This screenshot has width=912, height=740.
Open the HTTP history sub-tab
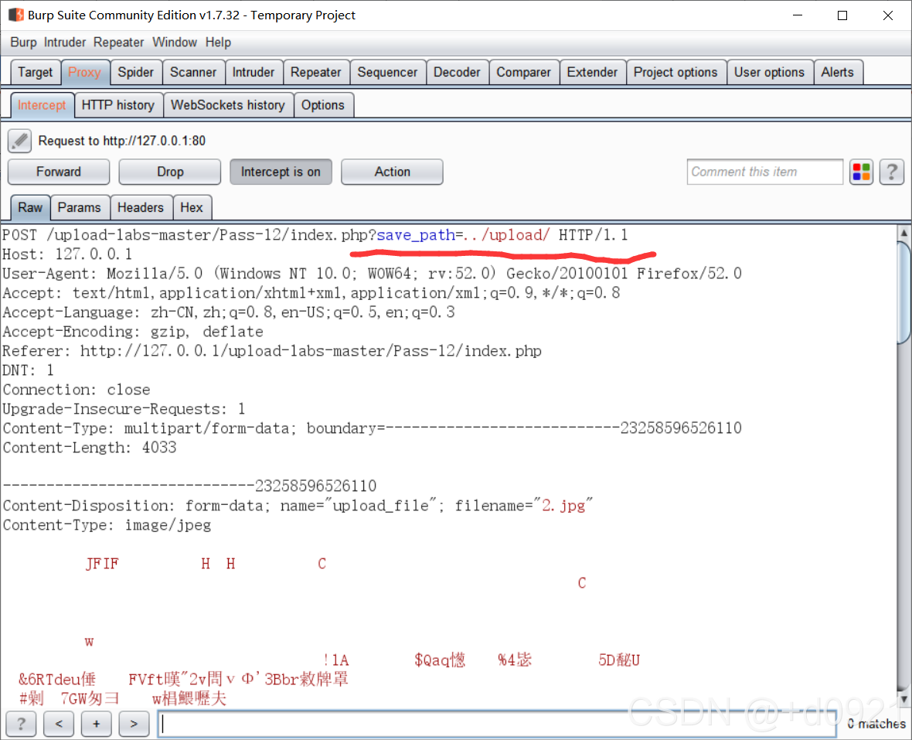pyautogui.click(x=118, y=105)
